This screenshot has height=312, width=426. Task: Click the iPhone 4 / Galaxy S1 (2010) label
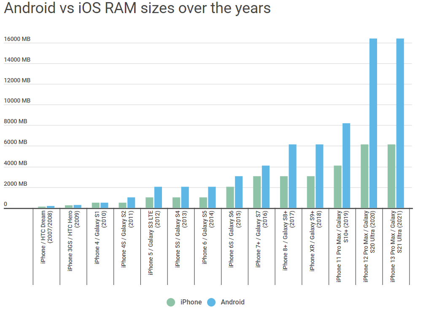tap(100, 237)
